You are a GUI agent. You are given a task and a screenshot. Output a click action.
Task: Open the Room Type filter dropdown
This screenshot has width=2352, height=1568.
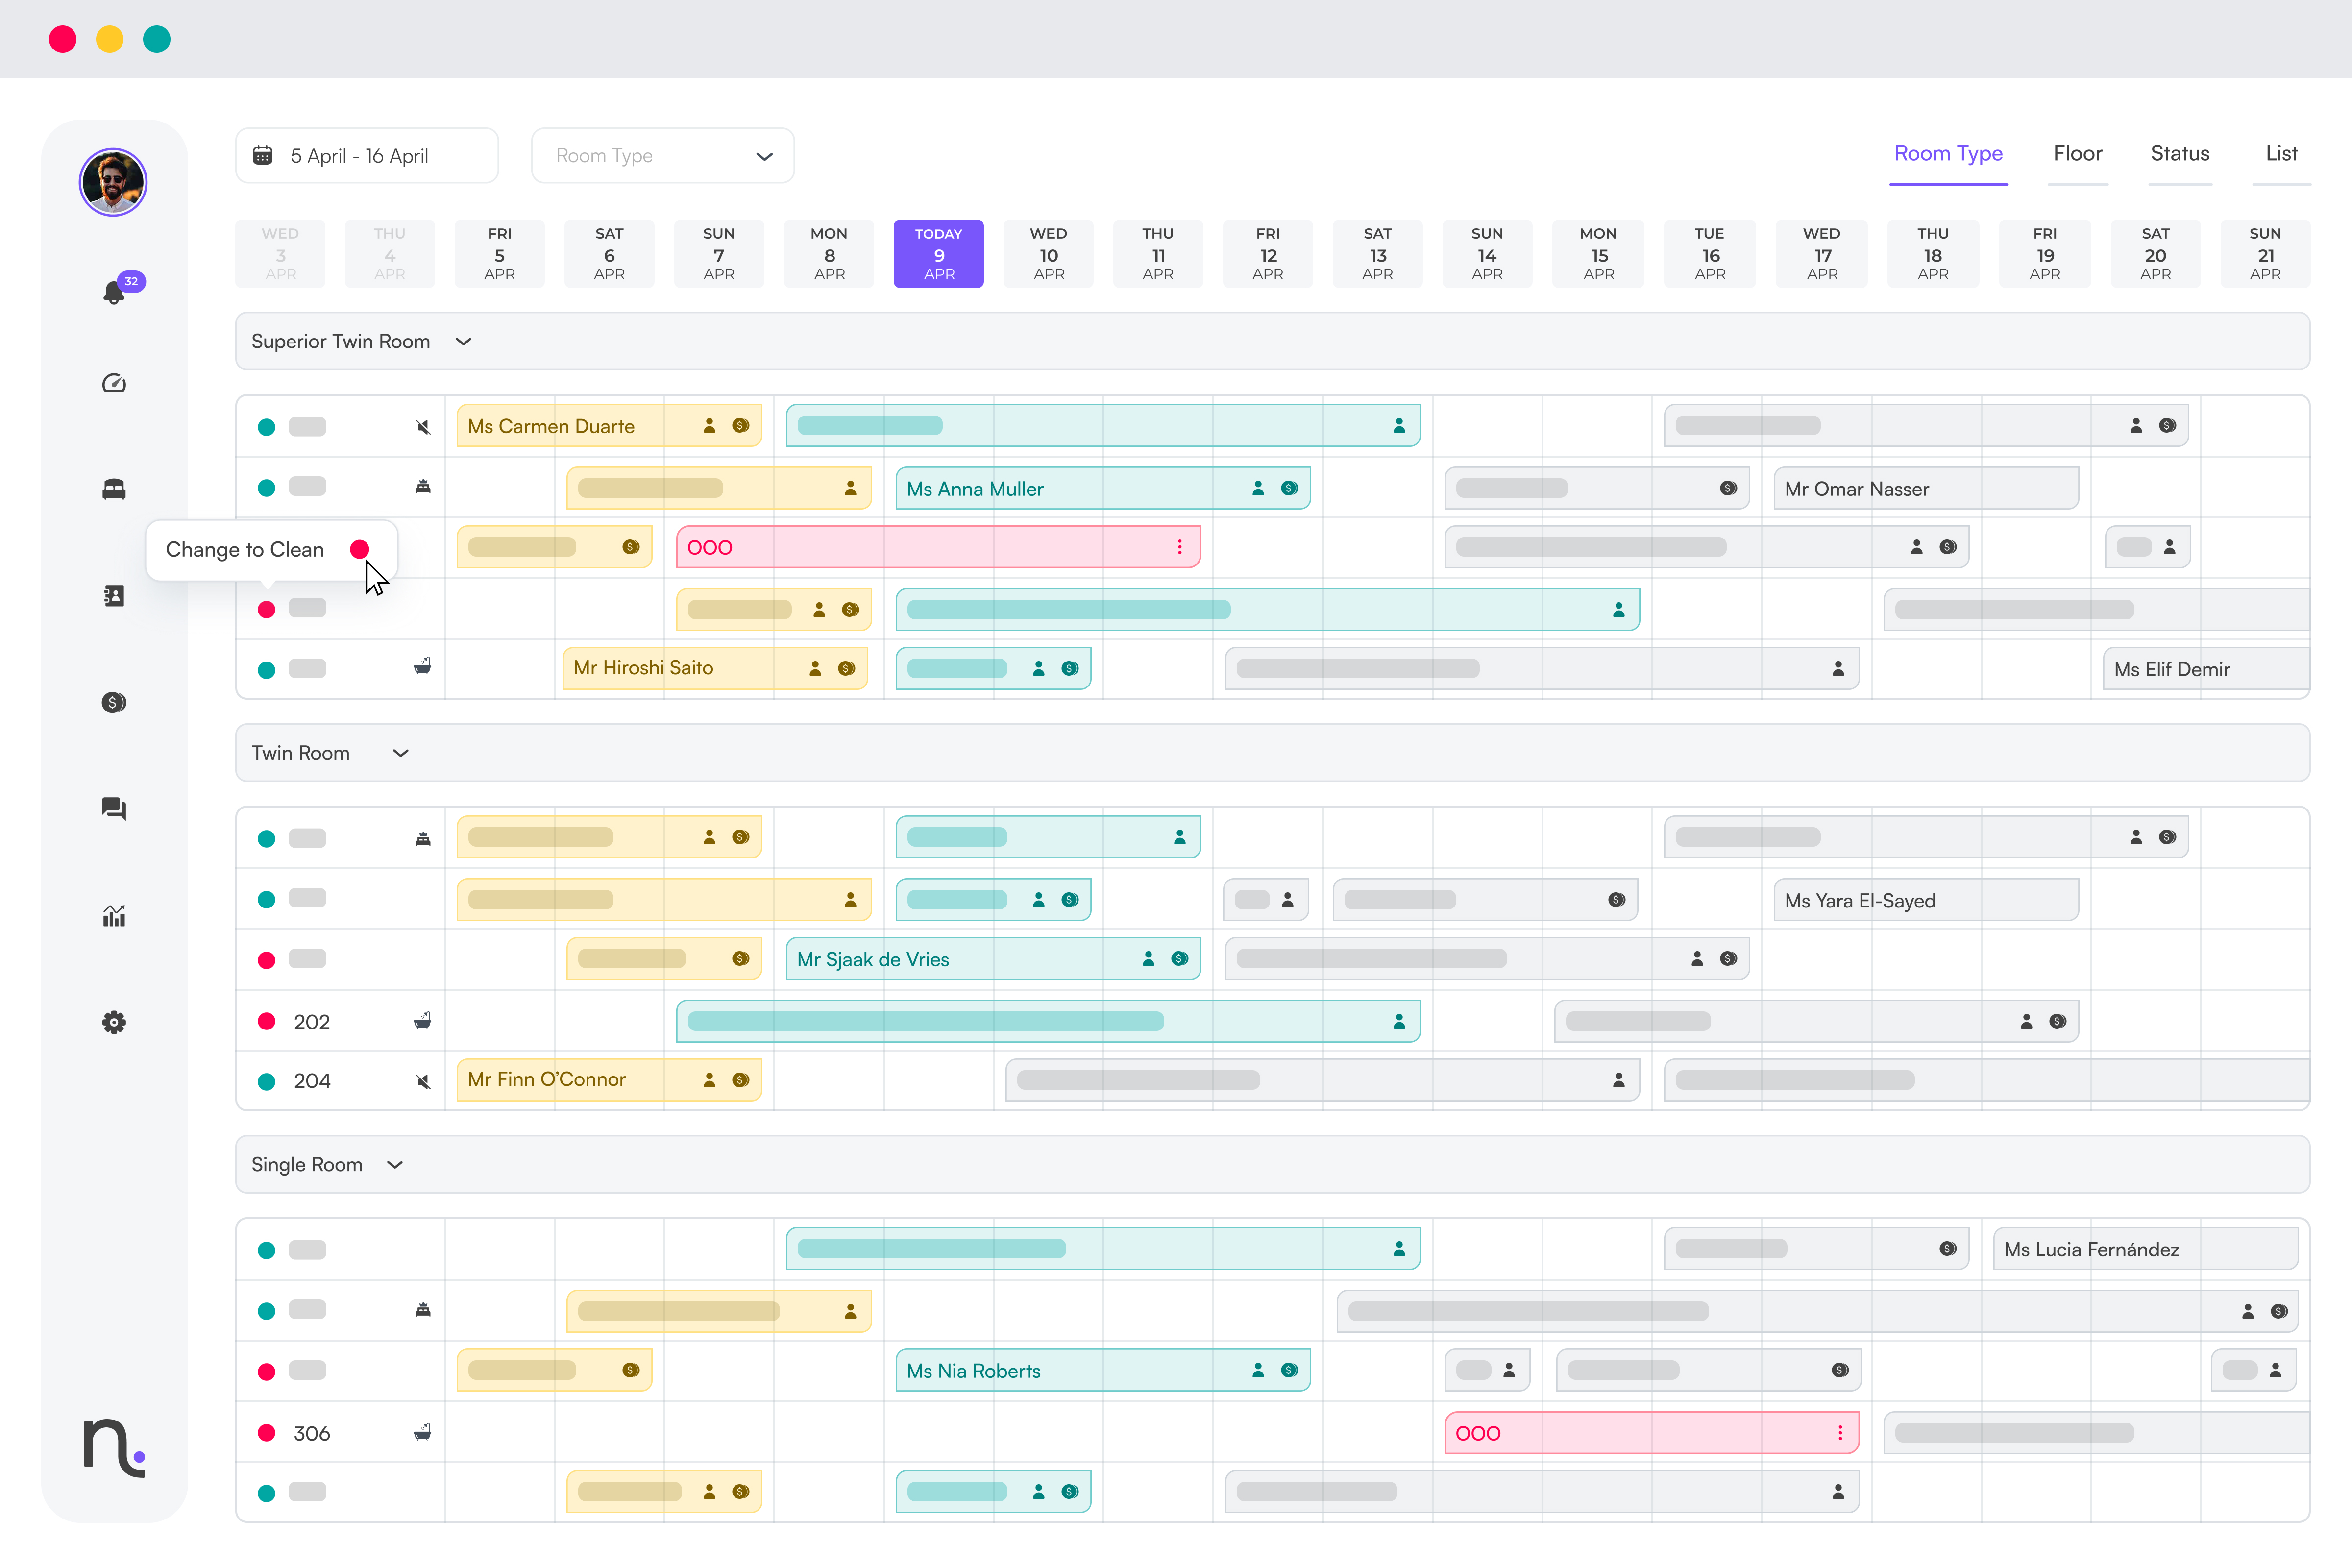[x=662, y=155]
